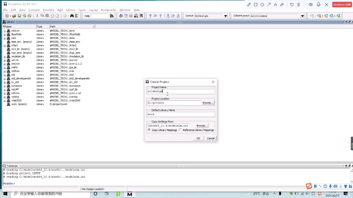
Task: Click the Step Out blue arrow icon
Action: pos(161,16)
